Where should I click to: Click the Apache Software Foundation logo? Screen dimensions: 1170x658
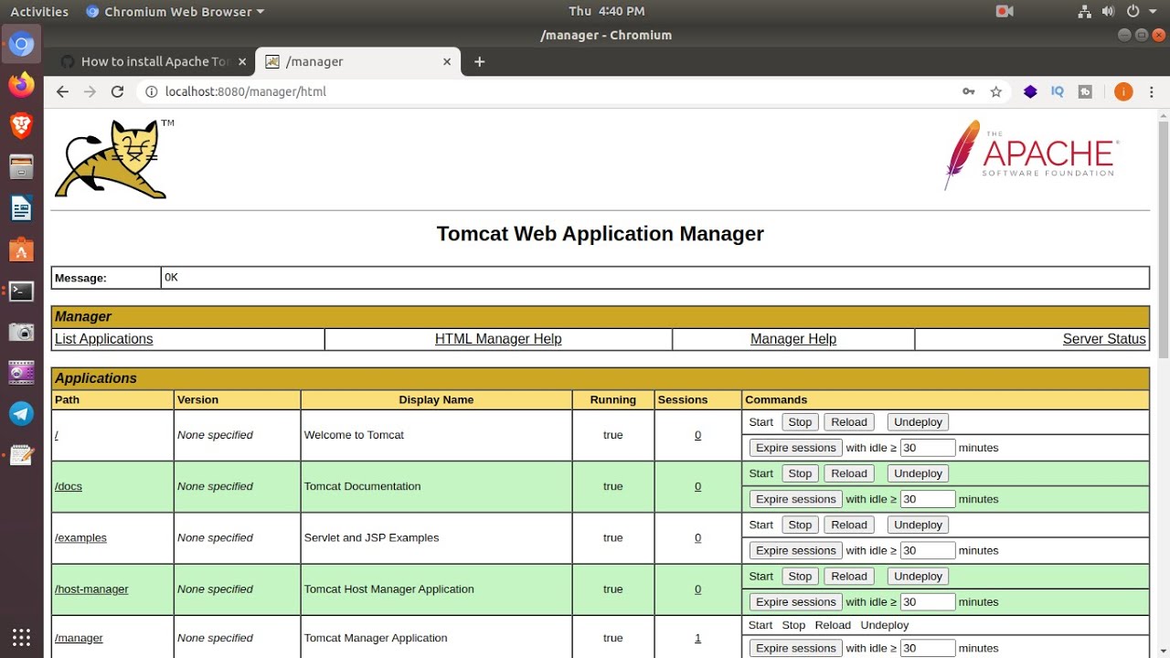tap(1031, 155)
